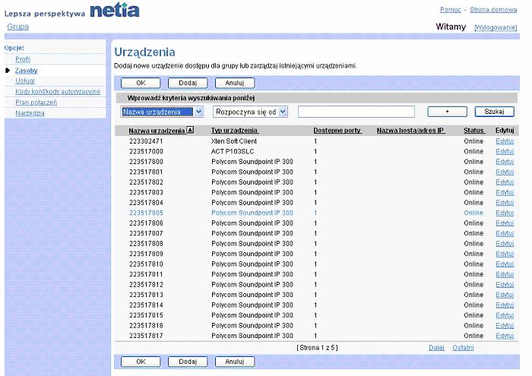
Task: Click Edytuj for device 223517814
Action: (505, 305)
